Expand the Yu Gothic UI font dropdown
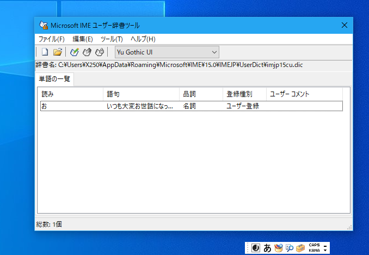Screen dimensions: 369x255 click(214, 52)
